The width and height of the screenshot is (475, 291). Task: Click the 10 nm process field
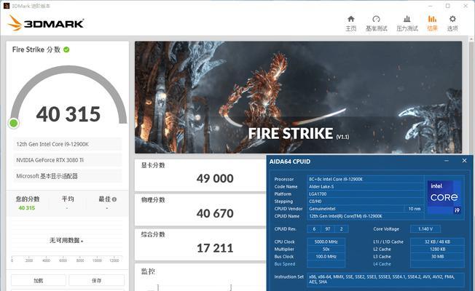point(415,209)
